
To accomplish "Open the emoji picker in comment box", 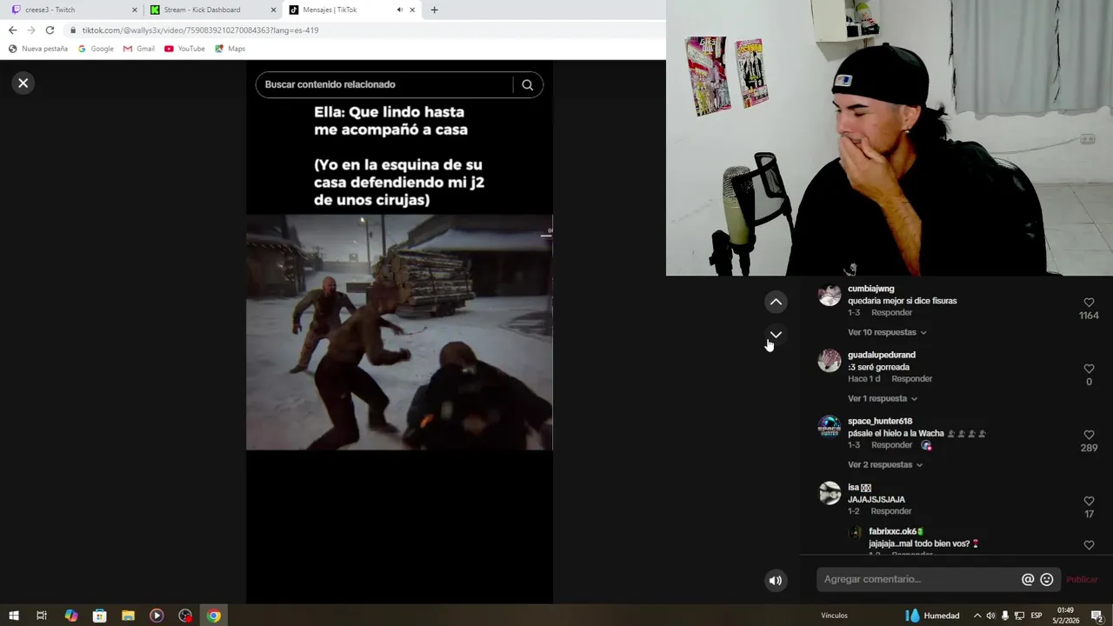I will [1047, 579].
